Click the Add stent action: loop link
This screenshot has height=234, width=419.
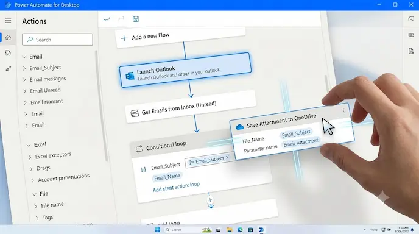click(x=177, y=187)
